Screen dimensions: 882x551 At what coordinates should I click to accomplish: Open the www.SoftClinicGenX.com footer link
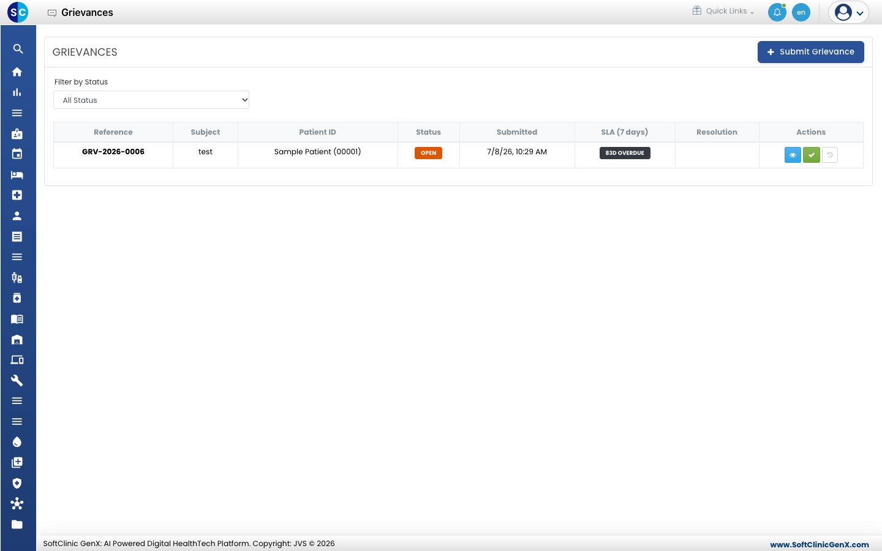pos(820,544)
